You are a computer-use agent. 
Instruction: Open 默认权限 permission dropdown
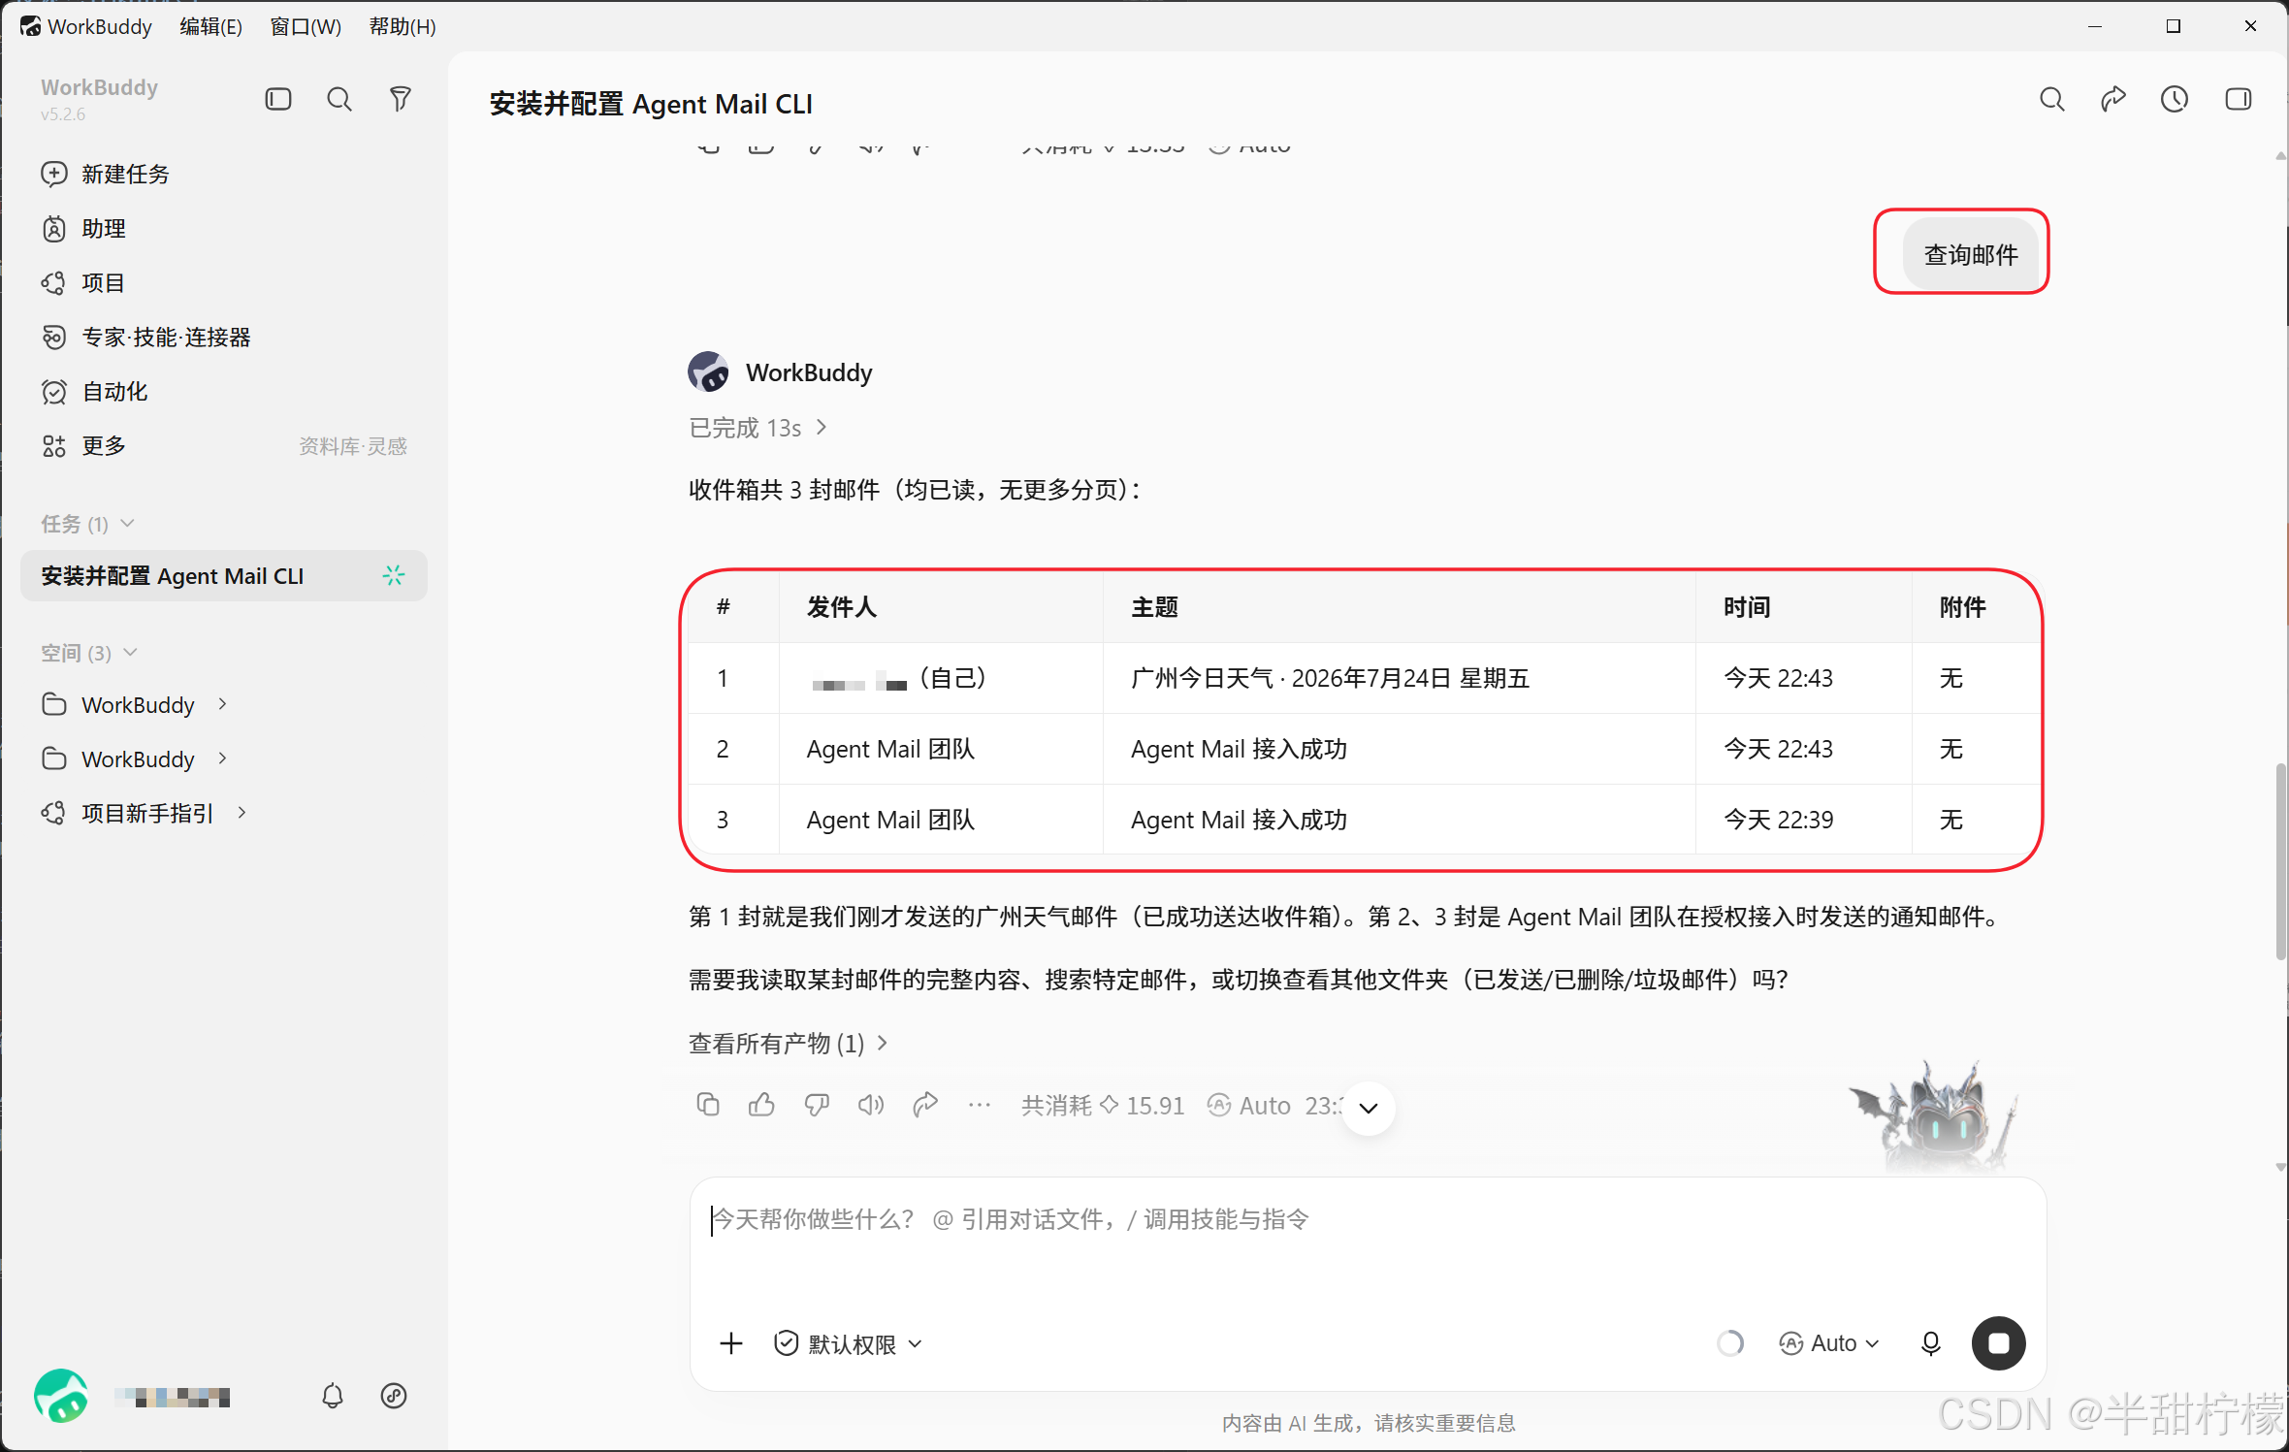(x=849, y=1343)
